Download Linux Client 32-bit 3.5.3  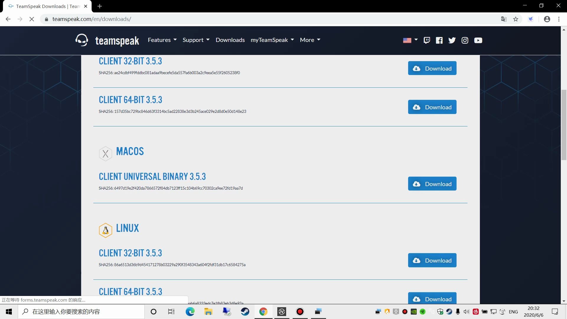click(432, 260)
